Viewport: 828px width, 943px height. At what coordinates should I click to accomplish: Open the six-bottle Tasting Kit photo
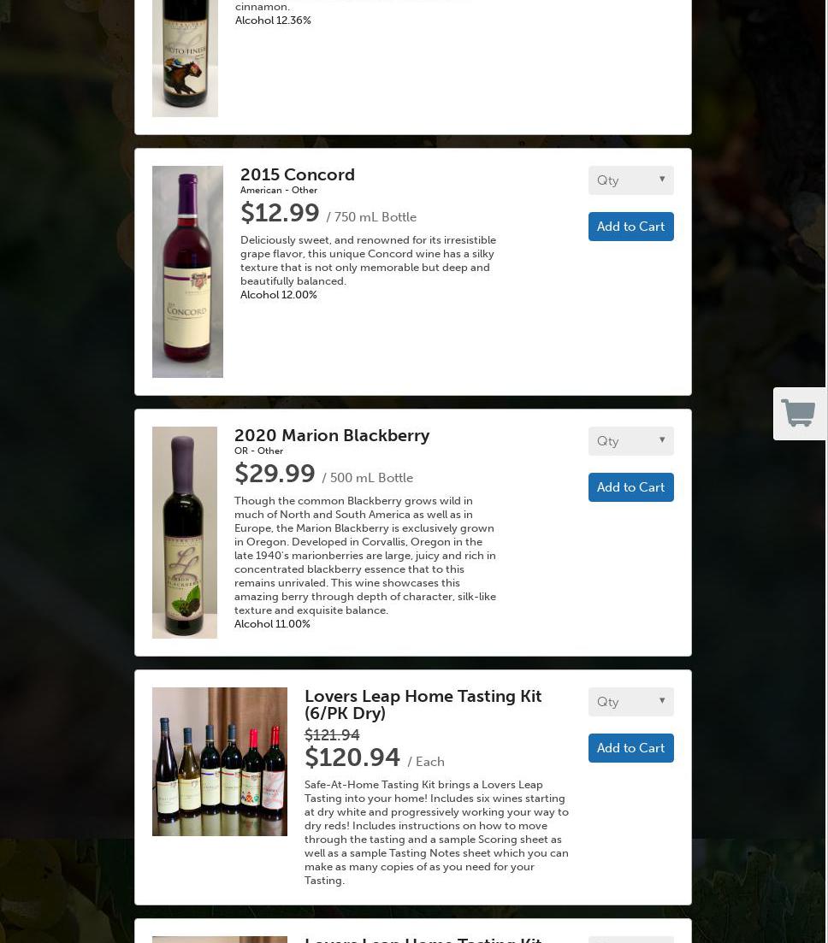click(220, 762)
